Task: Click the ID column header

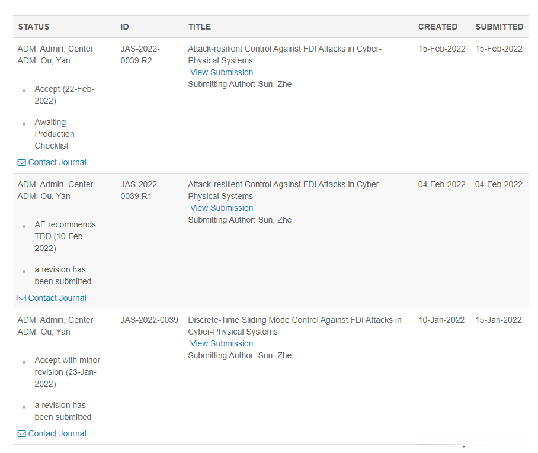Action: click(124, 27)
